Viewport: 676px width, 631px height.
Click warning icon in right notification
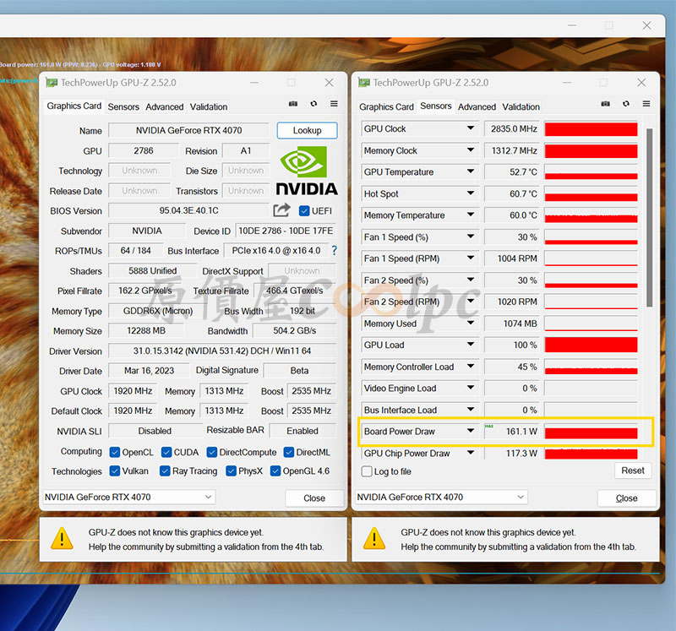tap(374, 538)
